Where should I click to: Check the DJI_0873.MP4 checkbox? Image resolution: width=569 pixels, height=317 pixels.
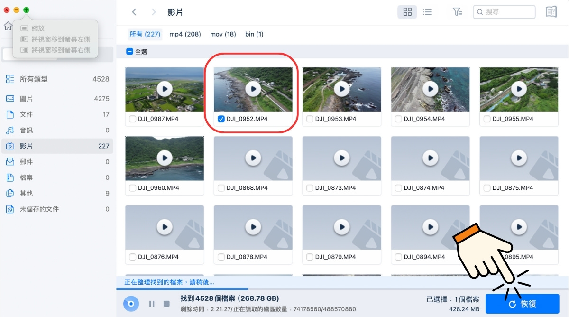[x=310, y=188]
